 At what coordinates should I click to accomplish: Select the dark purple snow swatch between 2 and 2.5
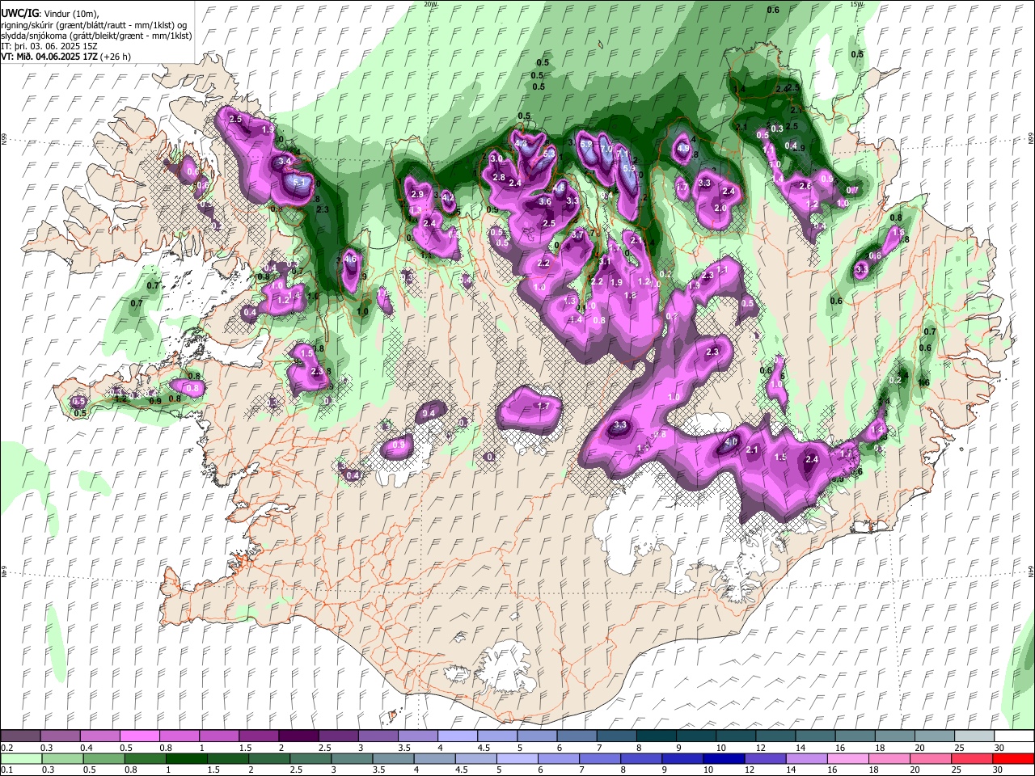tap(298, 736)
